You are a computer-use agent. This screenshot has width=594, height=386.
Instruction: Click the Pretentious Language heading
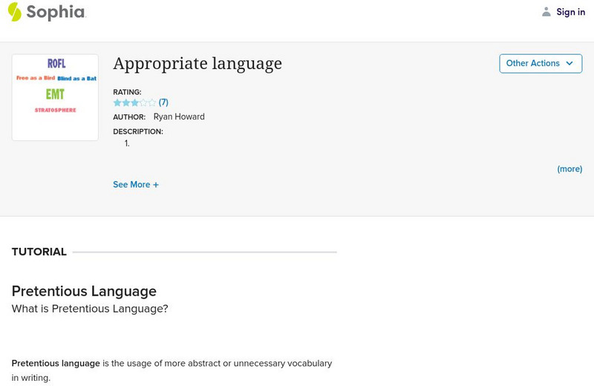tap(84, 291)
